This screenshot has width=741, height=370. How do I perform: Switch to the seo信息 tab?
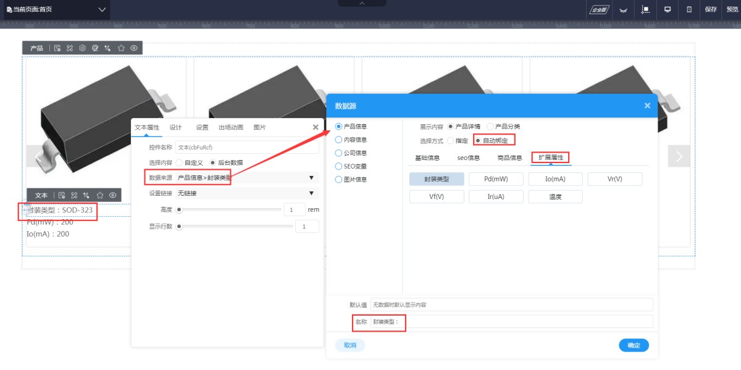(469, 158)
